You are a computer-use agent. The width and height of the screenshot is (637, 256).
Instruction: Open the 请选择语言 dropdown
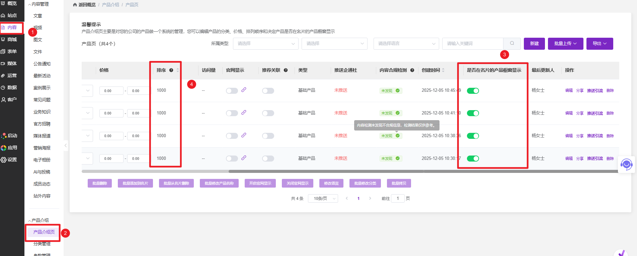(406, 44)
